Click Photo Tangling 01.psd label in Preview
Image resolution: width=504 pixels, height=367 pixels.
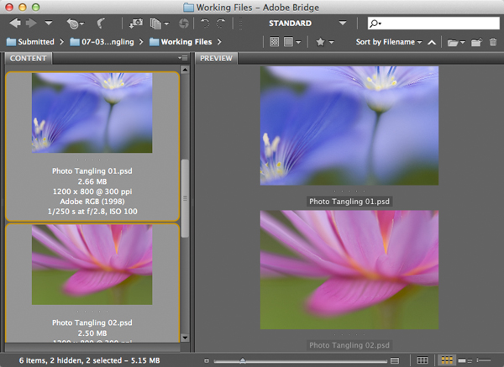tap(349, 202)
